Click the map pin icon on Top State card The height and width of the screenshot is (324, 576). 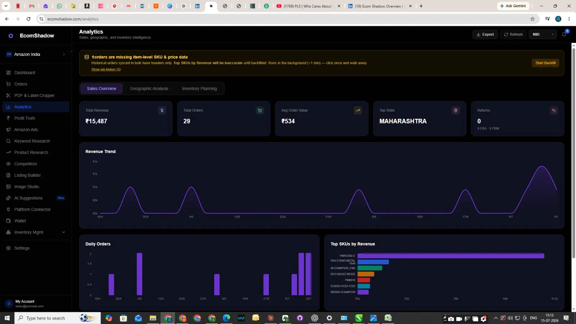pyautogui.click(x=456, y=111)
